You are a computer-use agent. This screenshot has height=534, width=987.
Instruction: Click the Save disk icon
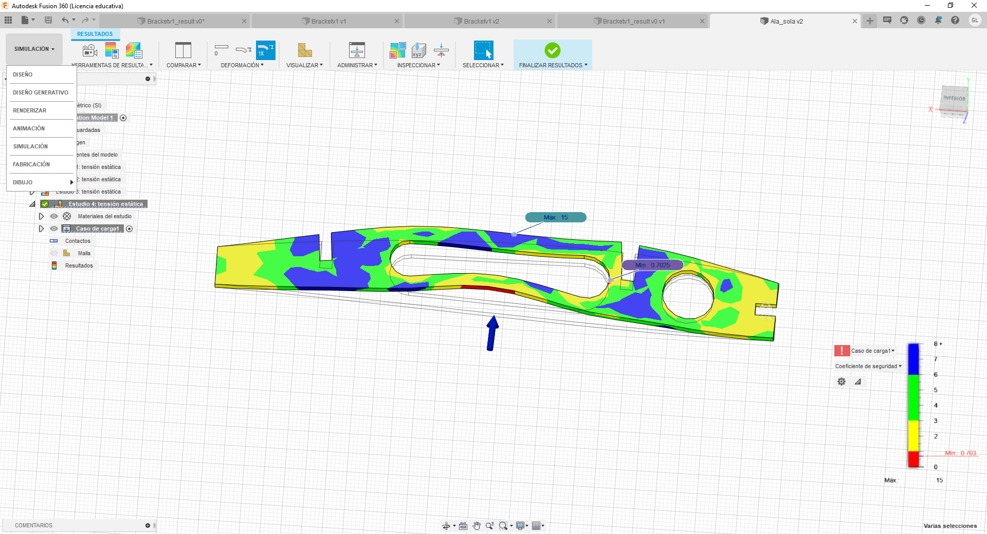coord(48,20)
